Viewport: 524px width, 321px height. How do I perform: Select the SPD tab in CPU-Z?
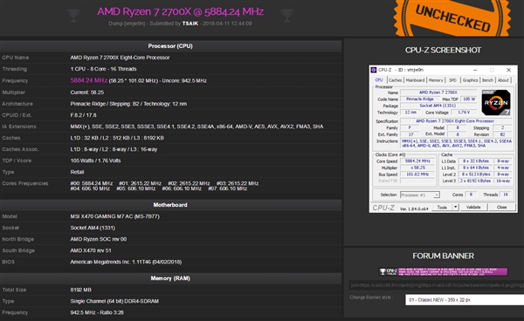pyautogui.click(x=452, y=80)
